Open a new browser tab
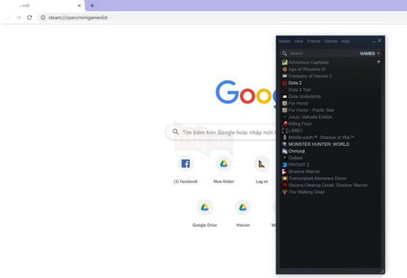 click(x=92, y=5)
